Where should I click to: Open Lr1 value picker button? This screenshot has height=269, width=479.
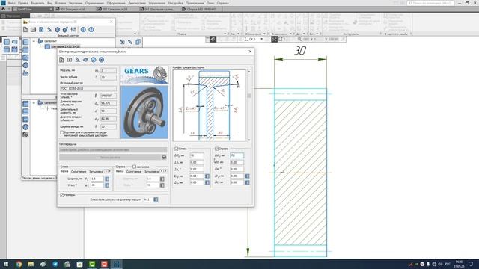[x=207, y=176]
